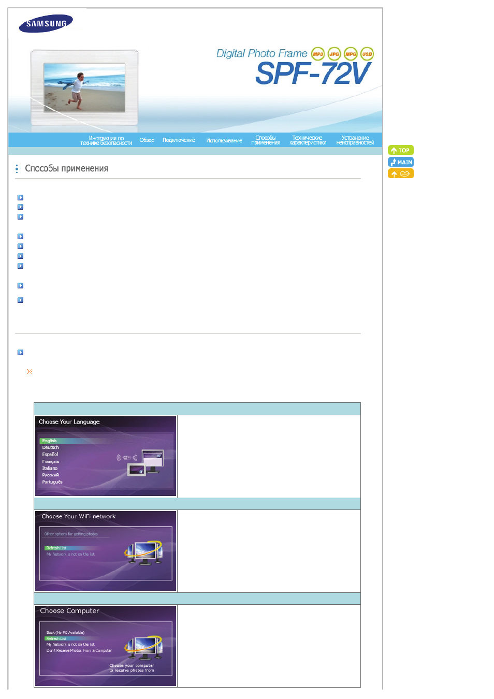494x699 pixels.
Task: Click the Samsung logo
Action: point(46,23)
